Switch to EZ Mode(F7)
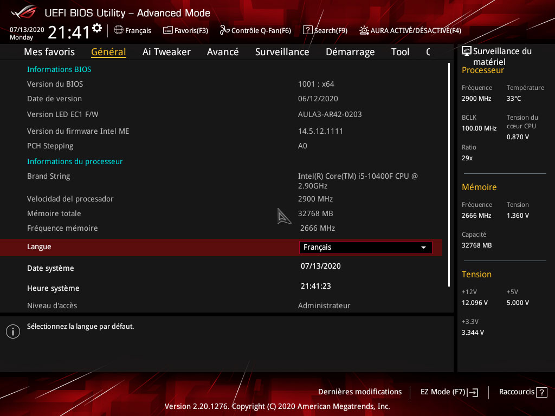Screen dimensions: 555x416 (x=449, y=392)
